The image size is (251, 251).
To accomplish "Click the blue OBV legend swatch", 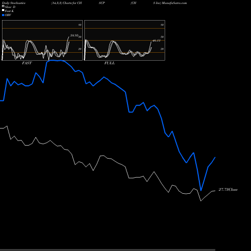I will click(3, 15).
